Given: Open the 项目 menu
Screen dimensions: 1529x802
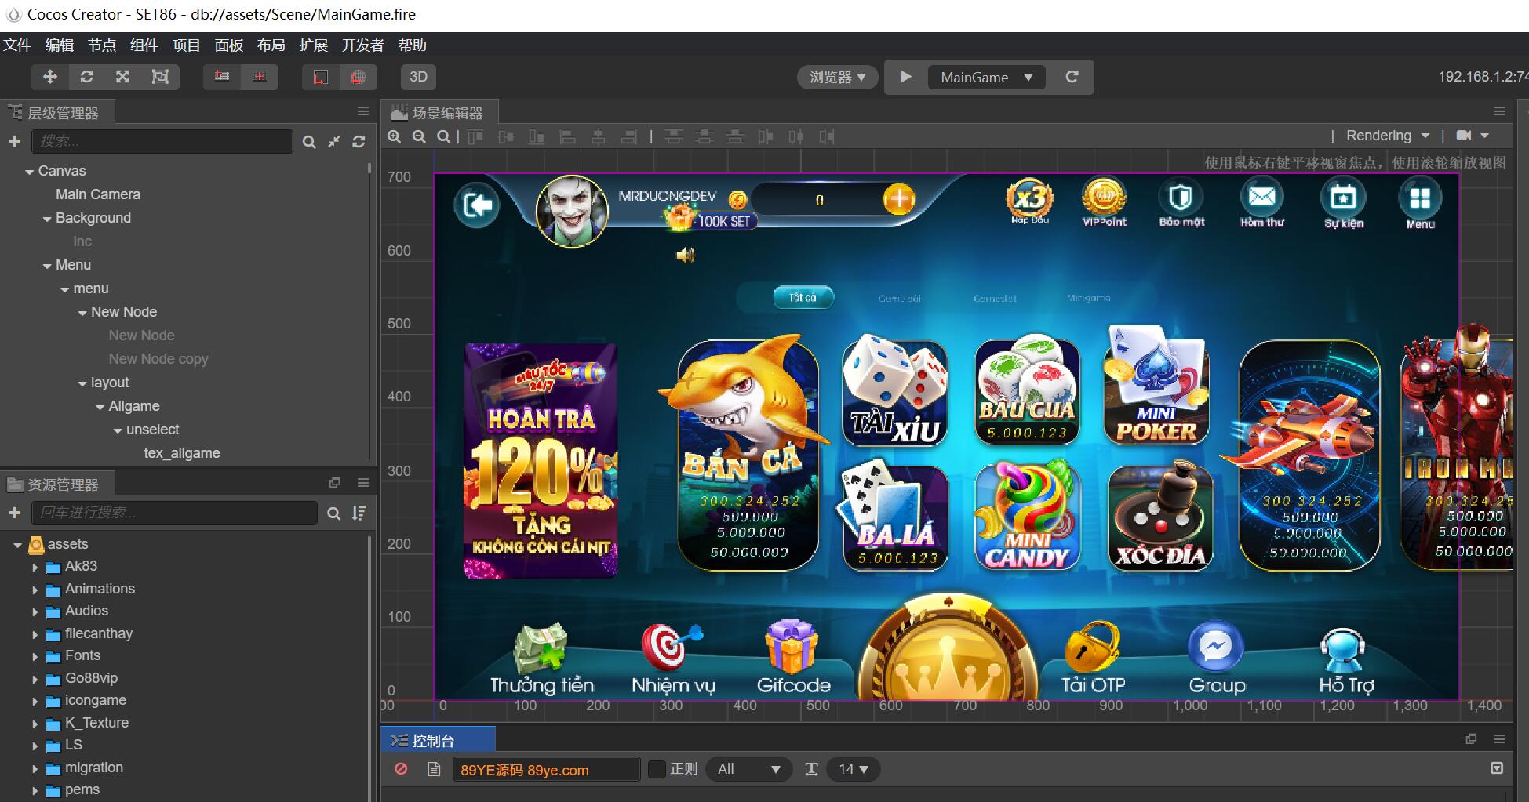Looking at the screenshot, I should tap(187, 45).
